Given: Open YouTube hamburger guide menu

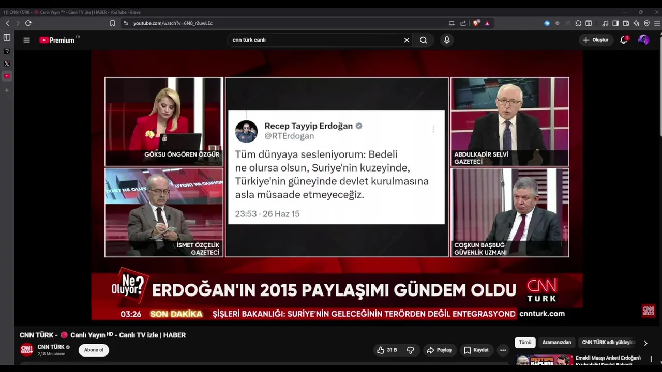Looking at the screenshot, I should pos(27,40).
